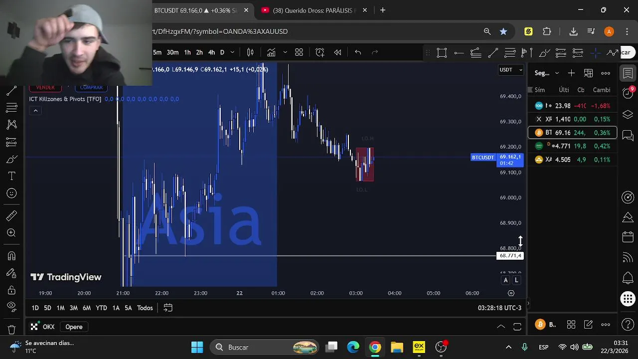Open the Alerts clock icon with badge 9

(628, 93)
